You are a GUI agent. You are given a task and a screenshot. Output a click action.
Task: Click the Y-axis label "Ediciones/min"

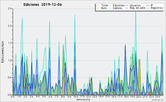[x=2, y=52]
